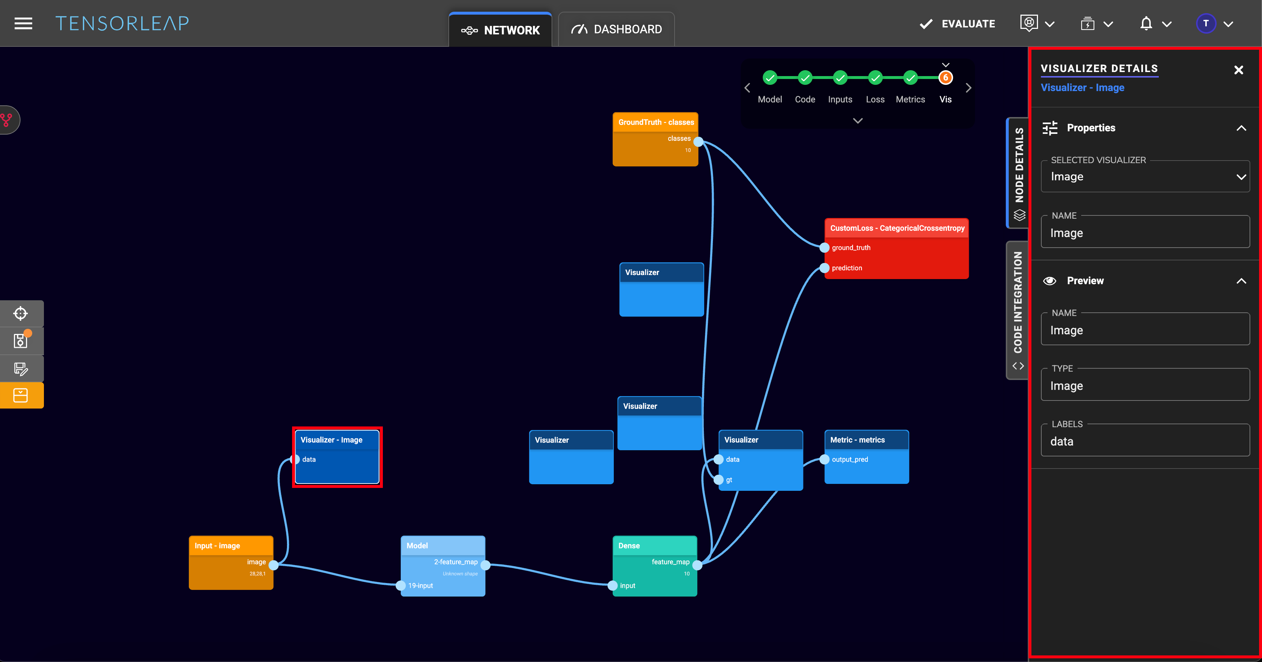Click the Tensorleap logo link

[122, 23]
